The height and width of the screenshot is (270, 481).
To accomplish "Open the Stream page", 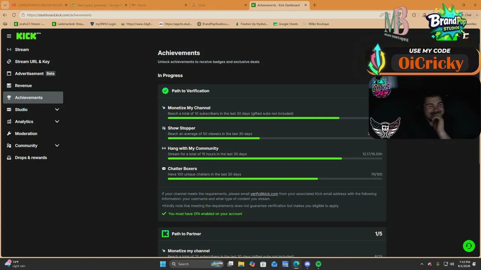I will tap(33, 49).
